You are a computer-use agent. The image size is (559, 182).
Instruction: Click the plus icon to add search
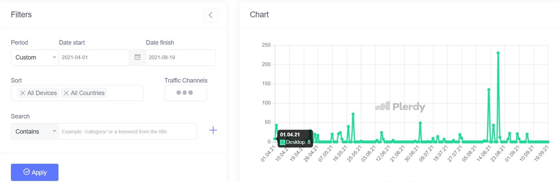pos(213,130)
